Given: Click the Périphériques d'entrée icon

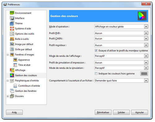Looking at the screenshot, I should pos(12,81).
